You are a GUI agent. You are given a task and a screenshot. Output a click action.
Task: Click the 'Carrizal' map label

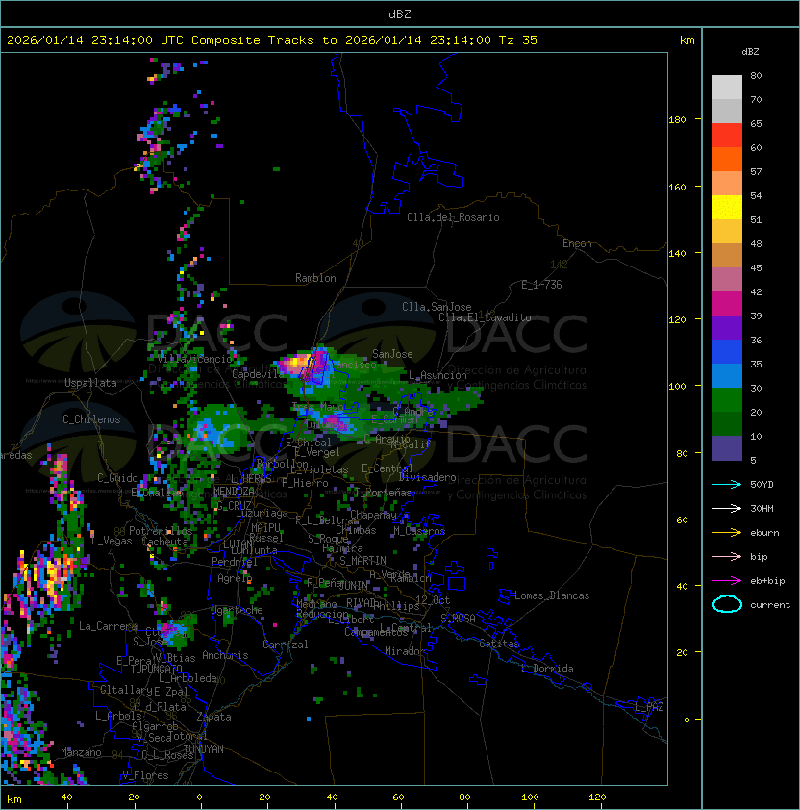(285, 645)
